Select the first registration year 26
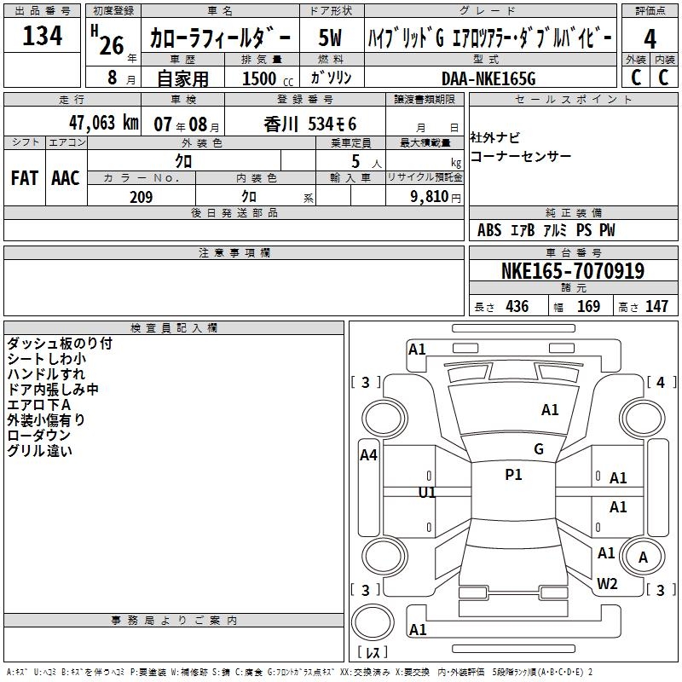The height and width of the screenshot is (682, 682). 112,45
